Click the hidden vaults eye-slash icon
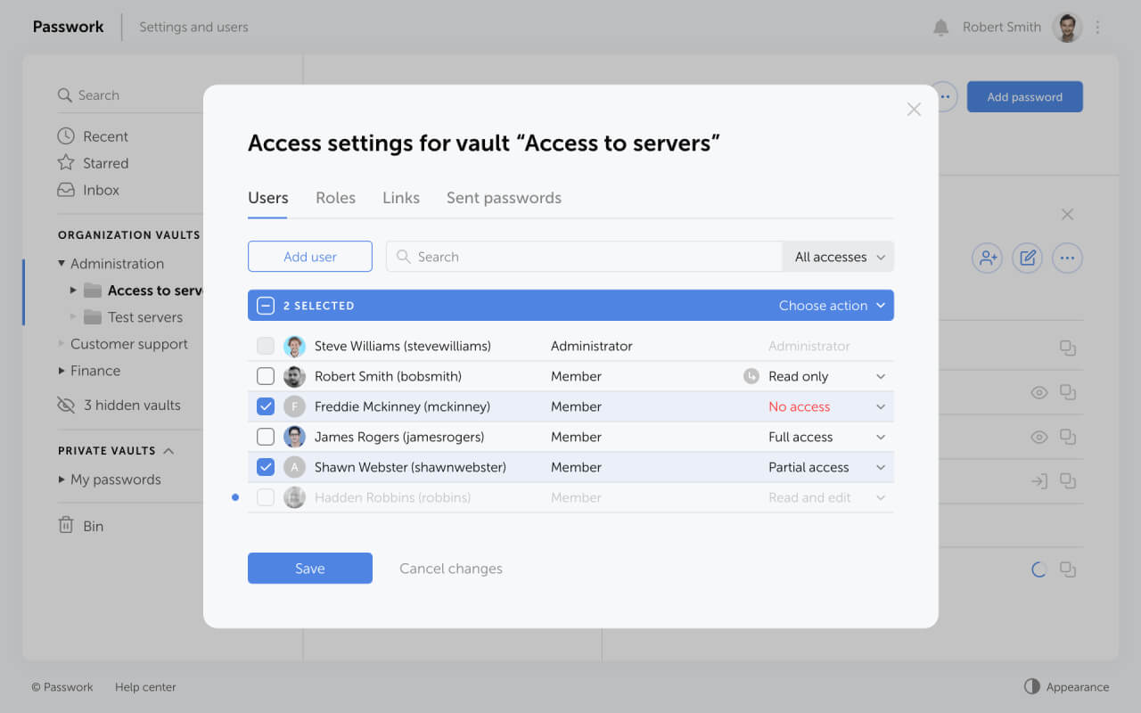This screenshot has height=713, width=1141. [x=66, y=405]
